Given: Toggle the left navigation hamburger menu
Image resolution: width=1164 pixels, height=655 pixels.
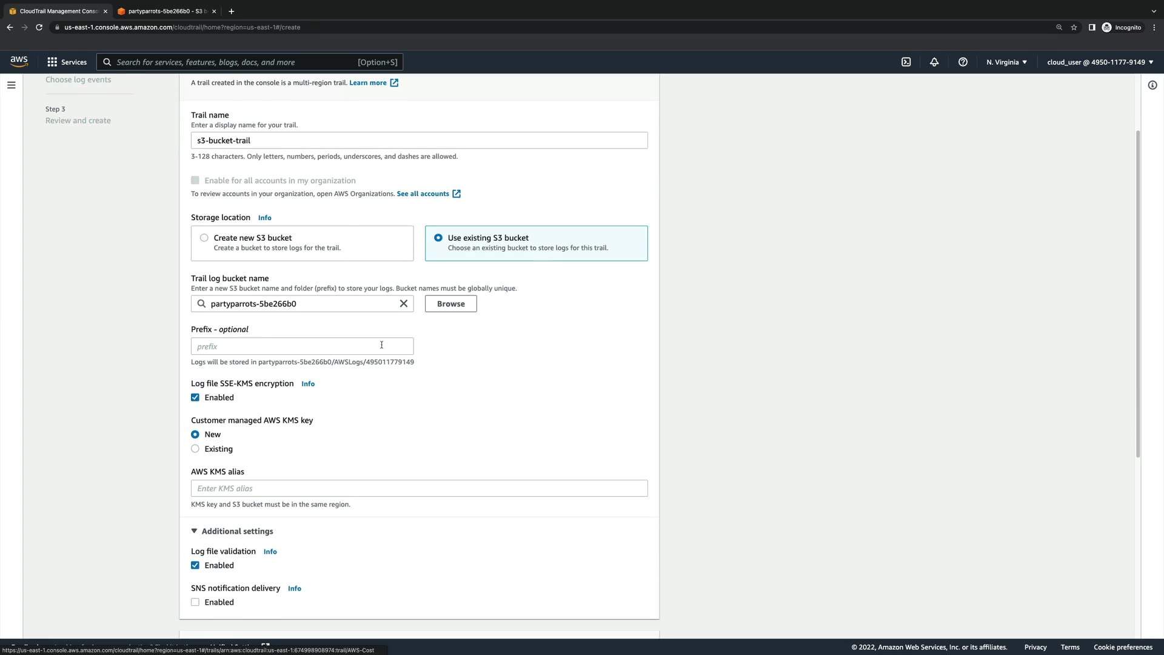Looking at the screenshot, I should coord(11,85).
